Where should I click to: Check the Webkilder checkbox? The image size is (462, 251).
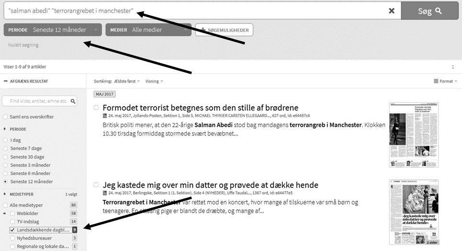12,213
